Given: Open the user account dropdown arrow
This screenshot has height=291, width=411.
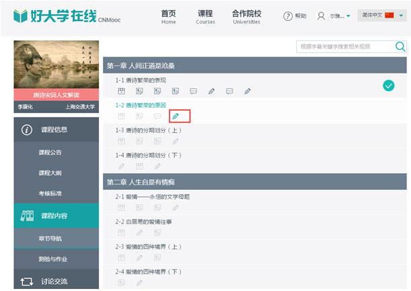Looking at the screenshot, I should (x=348, y=16).
